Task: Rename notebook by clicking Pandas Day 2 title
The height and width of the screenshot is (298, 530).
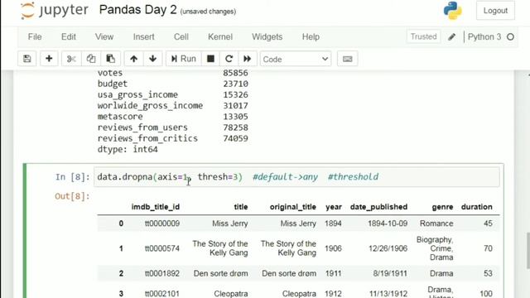Action: tap(137, 10)
